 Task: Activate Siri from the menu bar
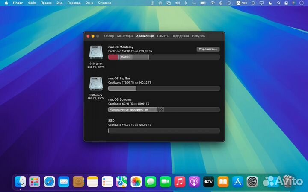(x=294, y=3)
